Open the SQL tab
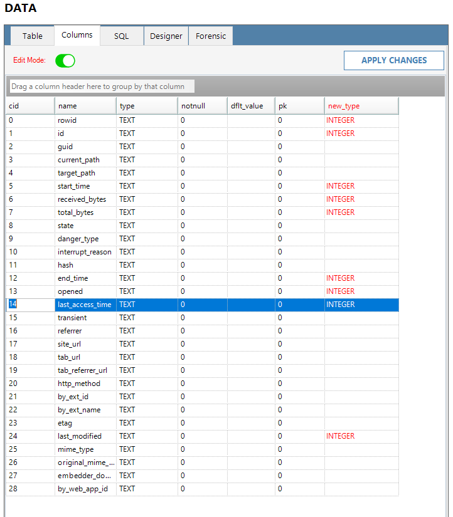The width and height of the screenshot is (453, 517). click(121, 36)
